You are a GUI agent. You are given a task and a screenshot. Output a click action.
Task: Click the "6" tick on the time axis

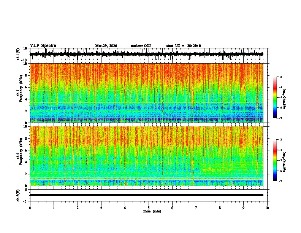tap(173, 208)
